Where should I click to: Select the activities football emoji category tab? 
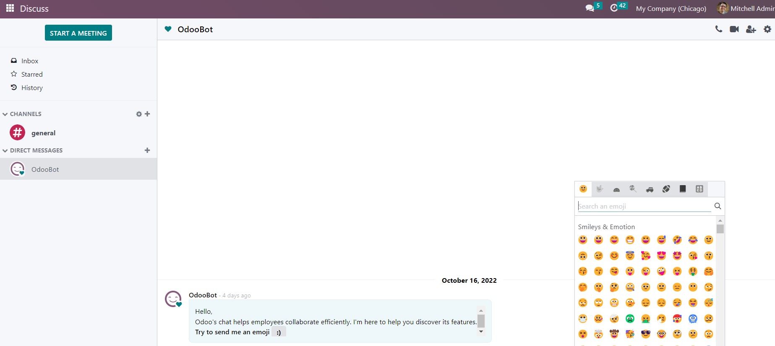click(666, 189)
